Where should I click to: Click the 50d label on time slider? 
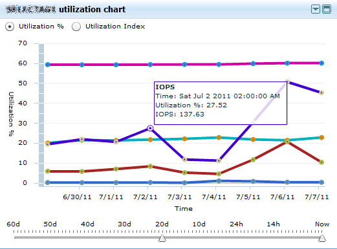[x=50, y=224]
